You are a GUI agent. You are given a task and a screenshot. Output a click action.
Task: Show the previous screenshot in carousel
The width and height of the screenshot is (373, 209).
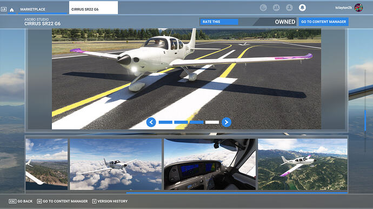click(x=151, y=122)
